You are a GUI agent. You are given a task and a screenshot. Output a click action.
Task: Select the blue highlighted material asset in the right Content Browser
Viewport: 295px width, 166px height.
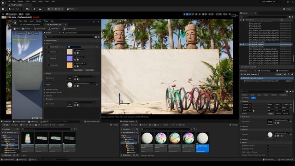pyautogui.click(x=202, y=142)
